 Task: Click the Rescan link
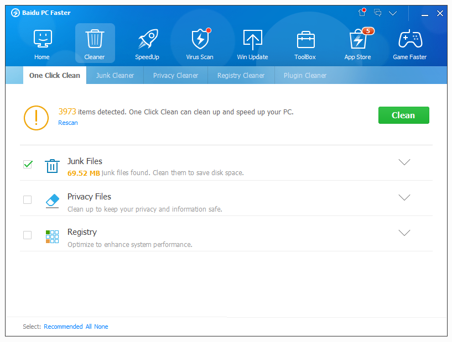coord(68,123)
